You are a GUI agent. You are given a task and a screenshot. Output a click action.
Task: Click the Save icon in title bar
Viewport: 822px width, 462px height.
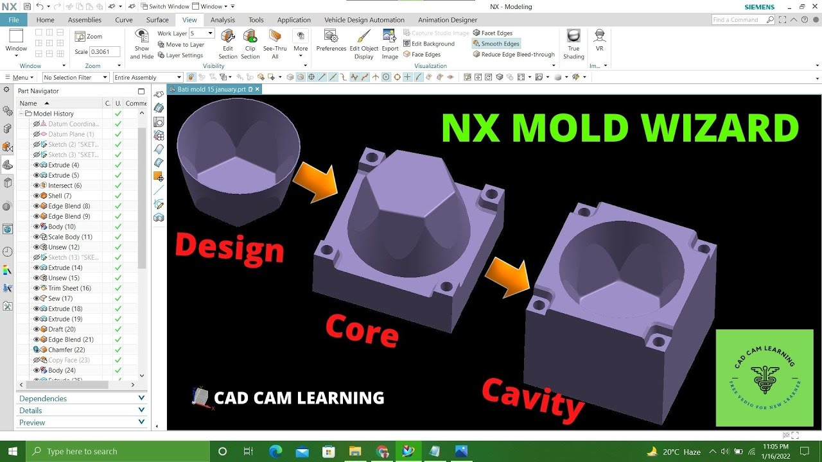point(27,6)
